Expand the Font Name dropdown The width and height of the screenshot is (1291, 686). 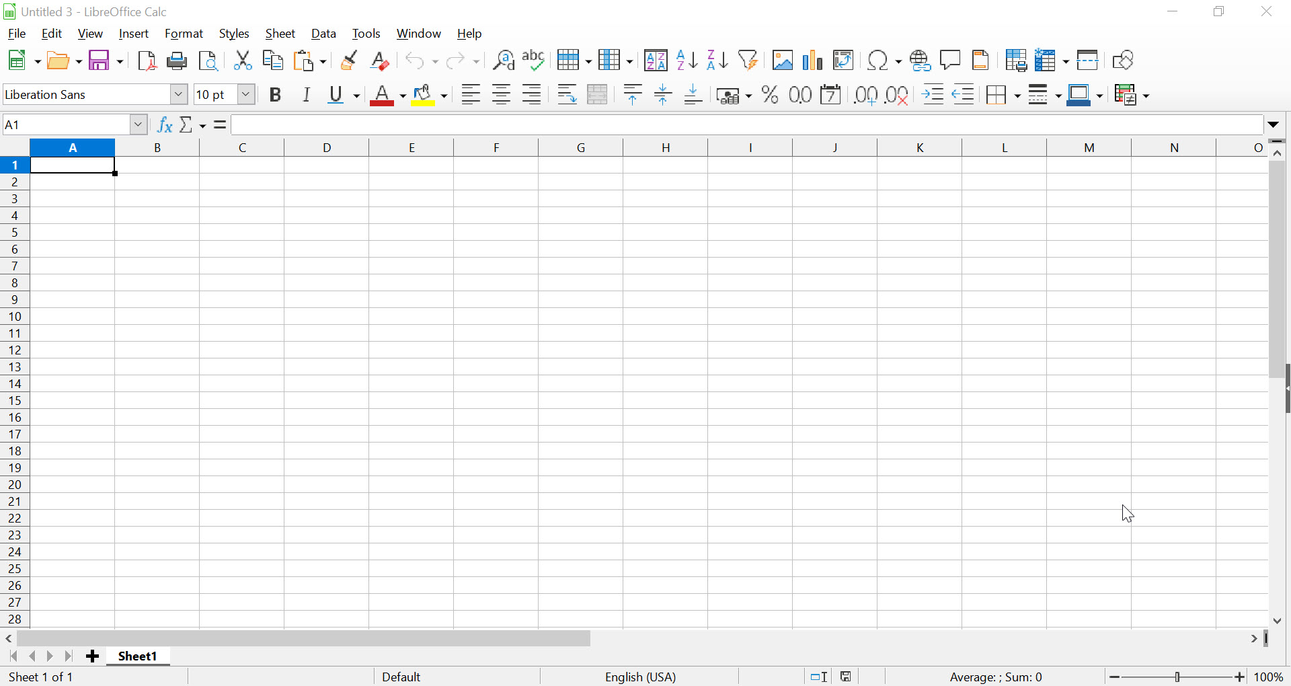click(x=179, y=95)
